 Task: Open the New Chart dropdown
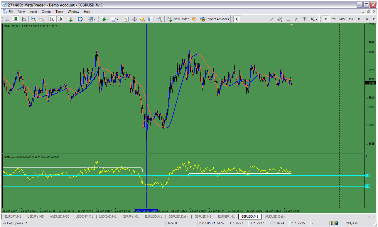(104, 19)
